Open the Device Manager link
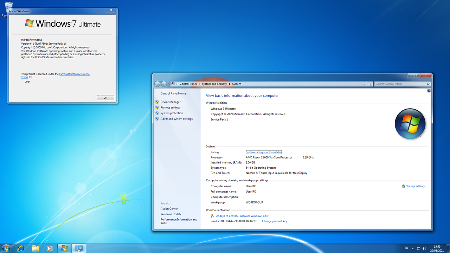Image resolution: width=450 pixels, height=253 pixels. coord(171,102)
